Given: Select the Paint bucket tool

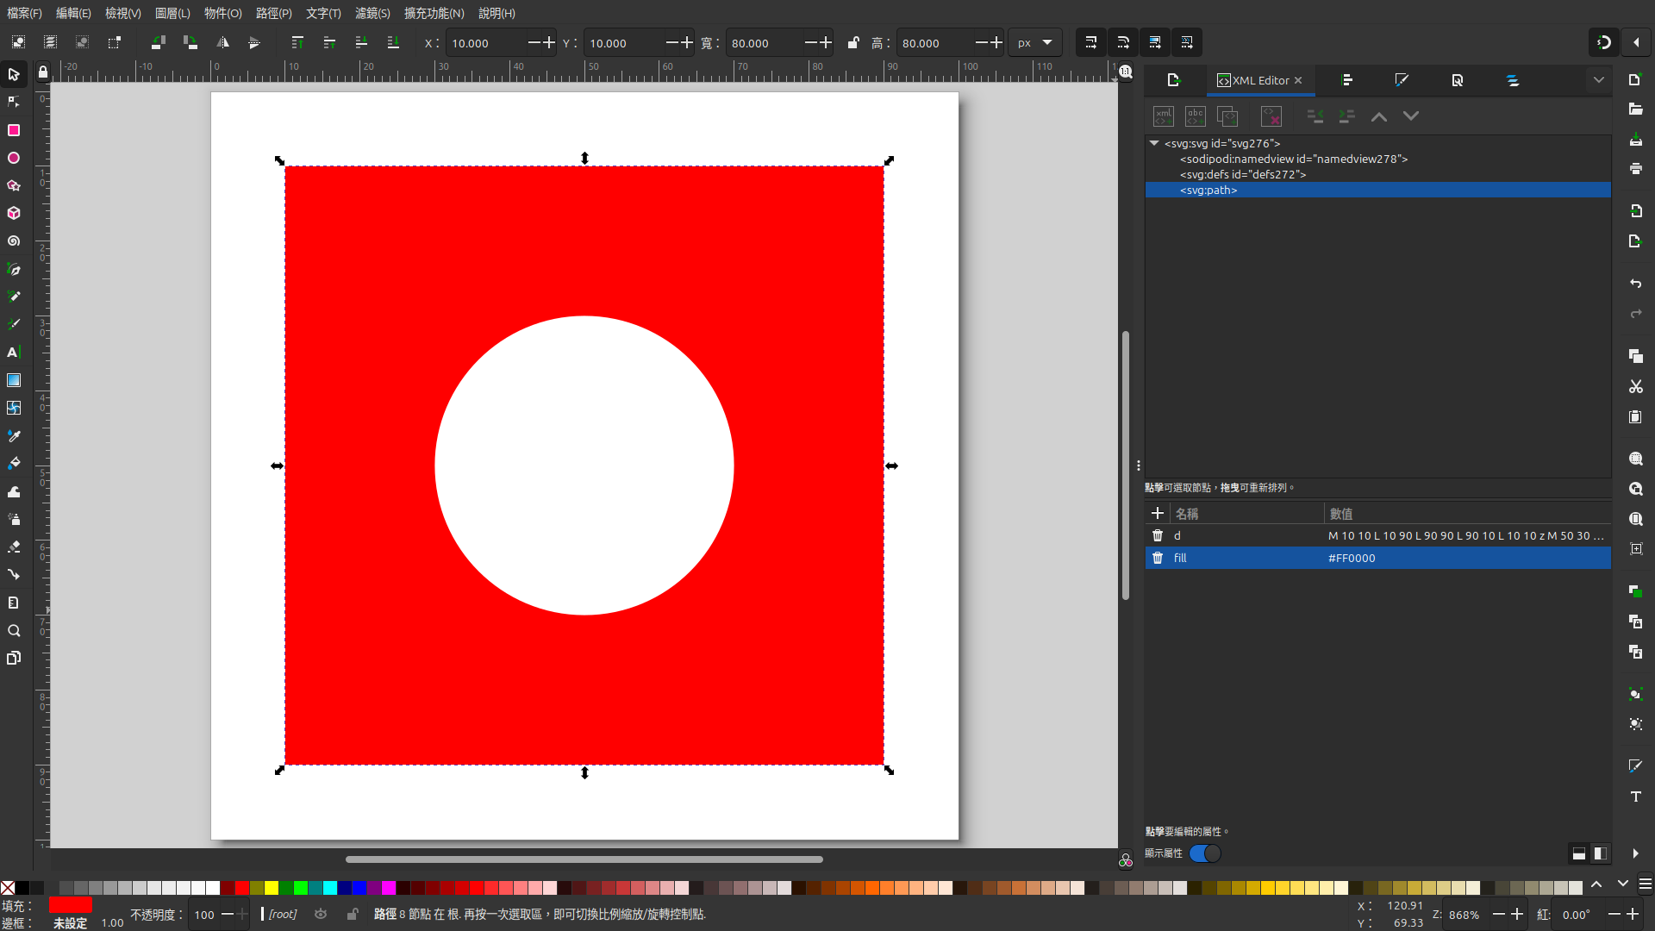Looking at the screenshot, I should click(14, 464).
